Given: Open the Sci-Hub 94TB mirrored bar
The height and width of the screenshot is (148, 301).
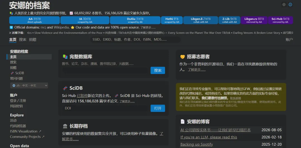Looking at the screenshot, I should click(x=280, y=20).
